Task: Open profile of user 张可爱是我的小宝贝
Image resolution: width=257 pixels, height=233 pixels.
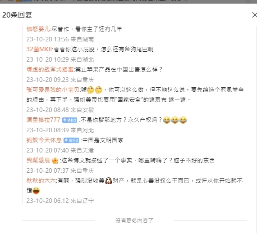Action: coord(53,90)
